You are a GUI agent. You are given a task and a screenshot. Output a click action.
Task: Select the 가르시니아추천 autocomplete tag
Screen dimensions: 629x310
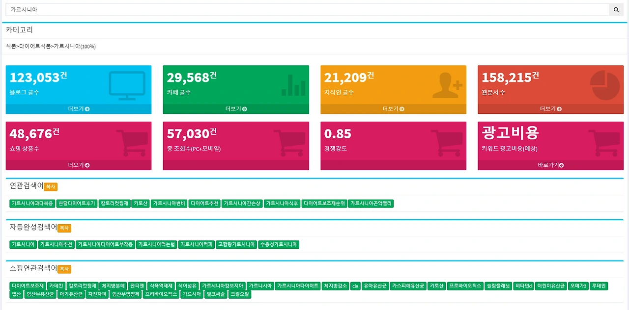[56, 244]
